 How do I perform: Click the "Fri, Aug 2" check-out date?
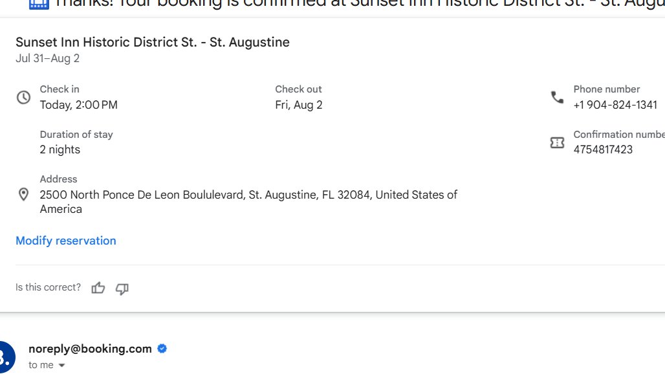[299, 105]
